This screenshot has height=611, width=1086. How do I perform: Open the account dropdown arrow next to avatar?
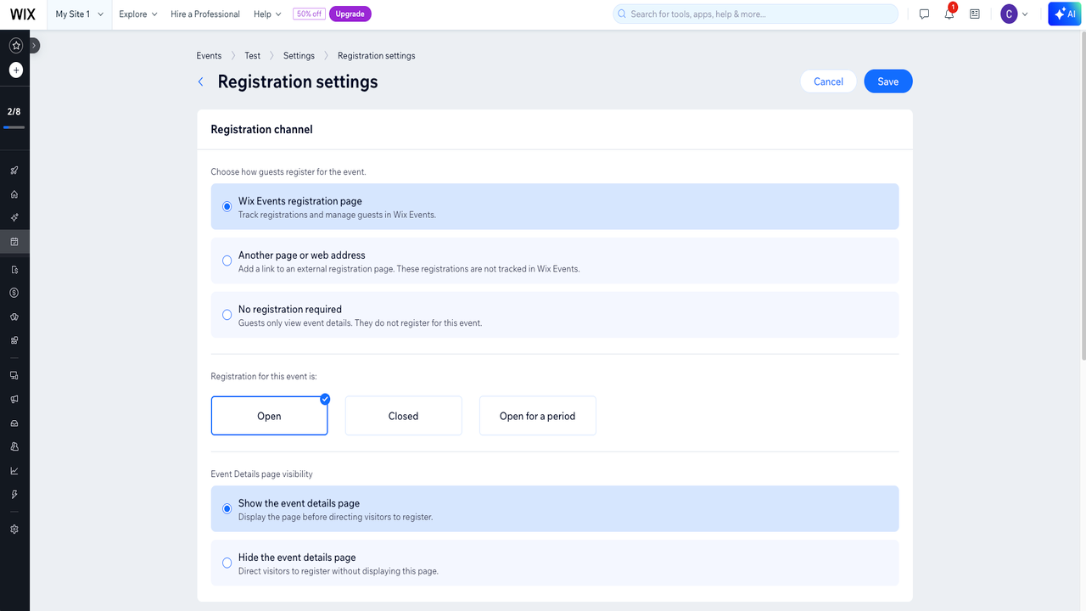[x=1025, y=14]
